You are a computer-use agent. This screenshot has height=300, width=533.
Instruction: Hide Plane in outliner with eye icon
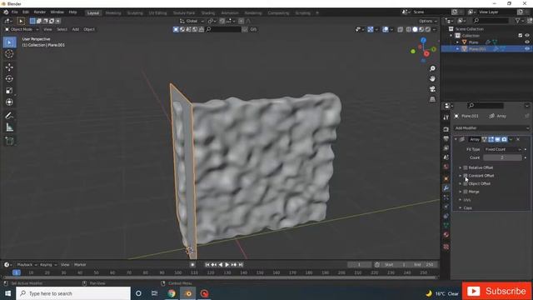(x=527, y=42)
